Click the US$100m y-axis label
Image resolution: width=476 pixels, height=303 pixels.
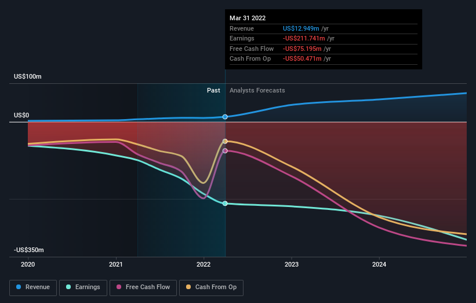point(28,76)
